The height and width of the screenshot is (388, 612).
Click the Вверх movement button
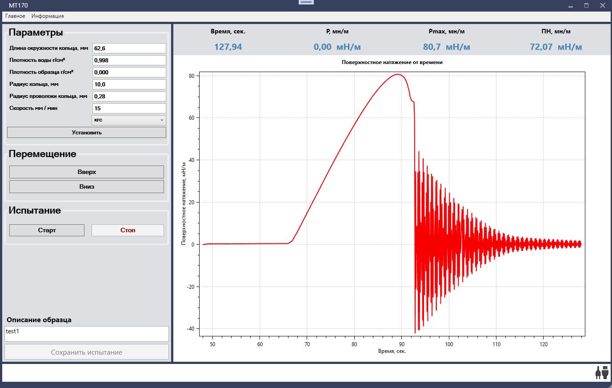click(87, 172)
